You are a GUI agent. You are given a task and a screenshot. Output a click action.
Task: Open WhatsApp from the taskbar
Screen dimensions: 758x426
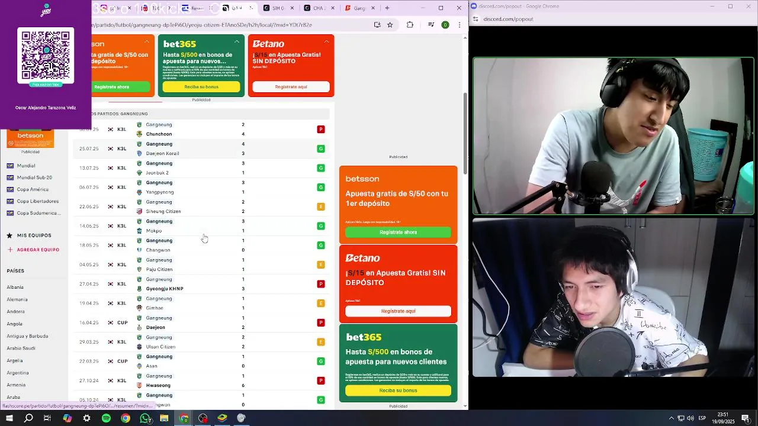(145, 418)
